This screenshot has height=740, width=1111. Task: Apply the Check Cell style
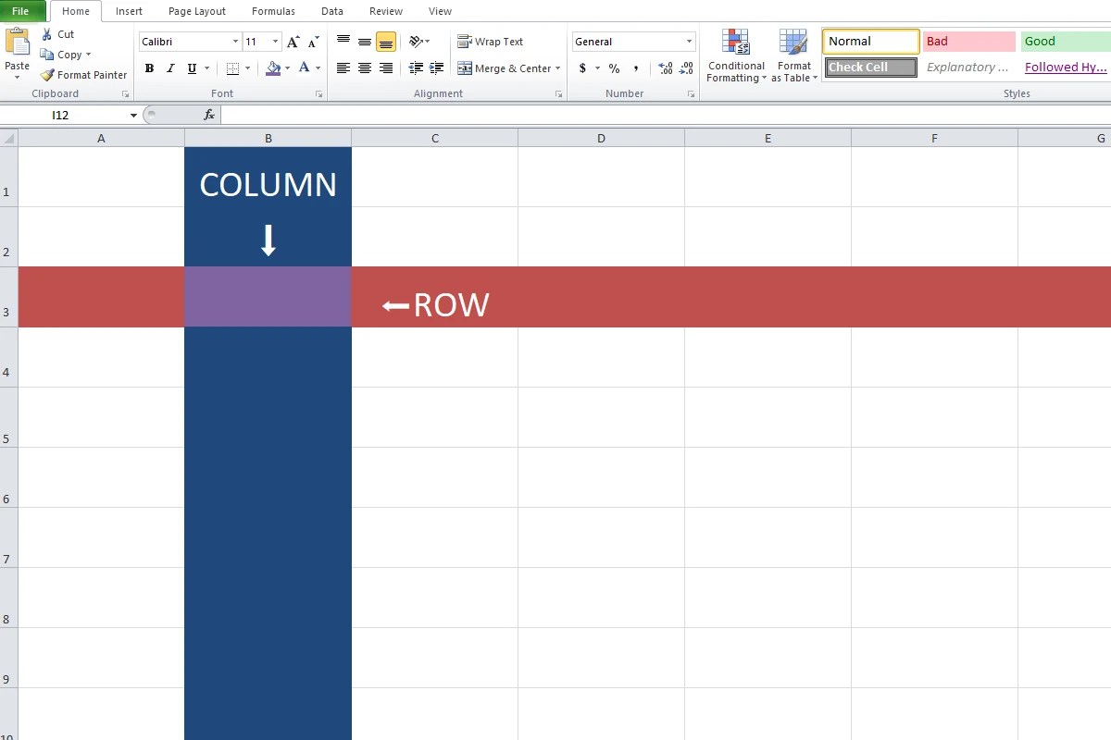[x=868, y=67]
